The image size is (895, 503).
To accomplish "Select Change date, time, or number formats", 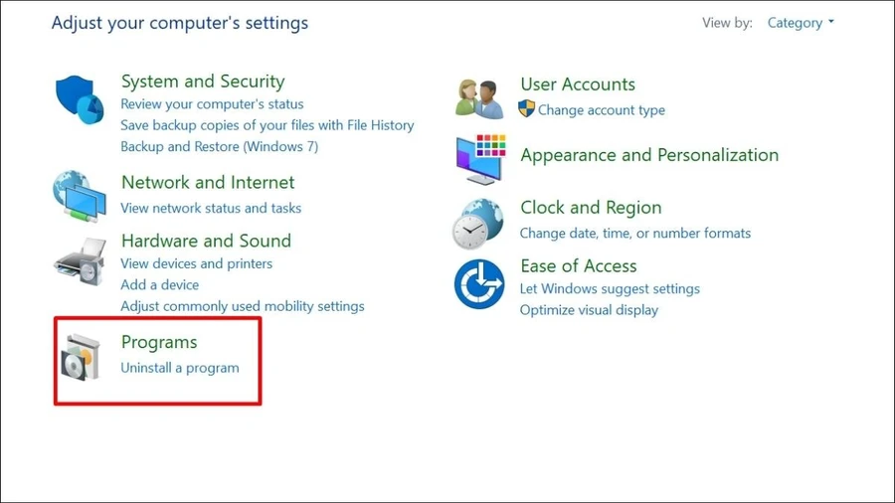I will coord(635,234).
